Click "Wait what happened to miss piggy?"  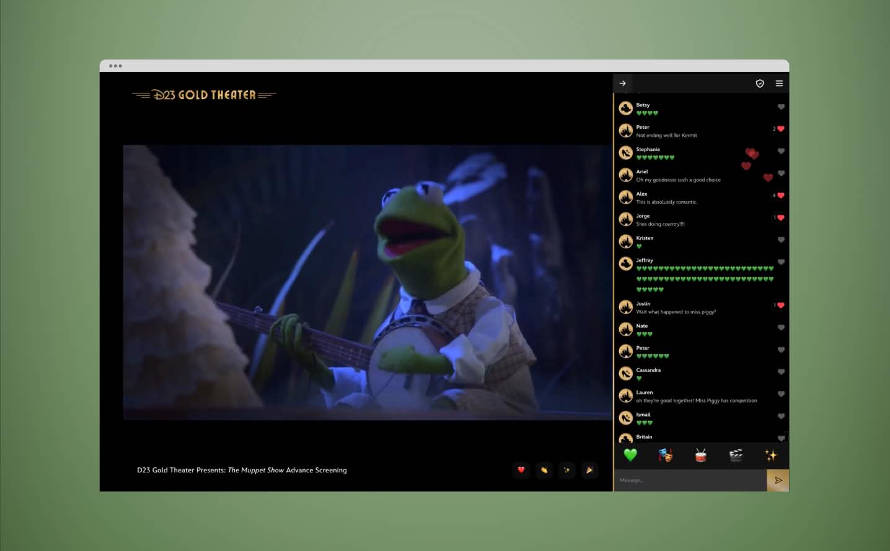tap(676, 312)
